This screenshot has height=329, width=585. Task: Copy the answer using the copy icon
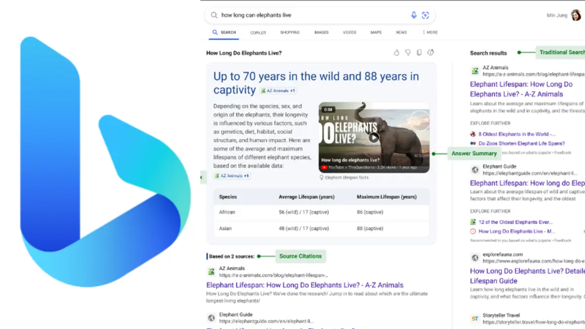click(419, 53)
